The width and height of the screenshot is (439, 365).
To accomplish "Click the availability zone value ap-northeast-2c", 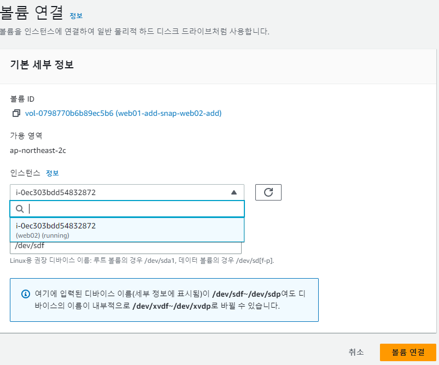I will click(x=38, y=151).
